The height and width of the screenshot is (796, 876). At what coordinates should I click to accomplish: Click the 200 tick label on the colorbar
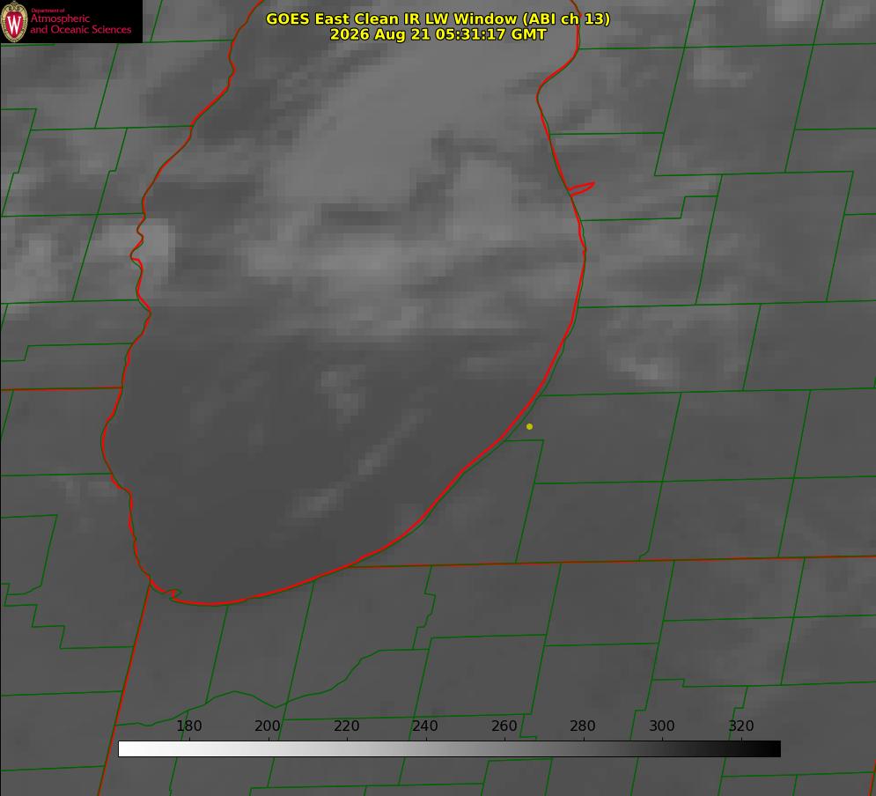[268, 726]
